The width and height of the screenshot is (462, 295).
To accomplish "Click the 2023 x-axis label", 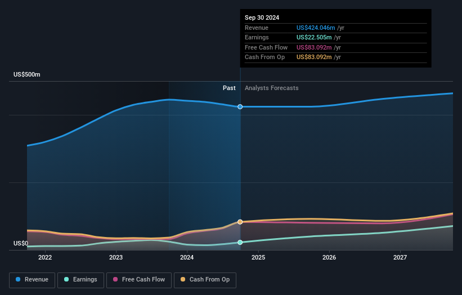I will pos(116,258).
